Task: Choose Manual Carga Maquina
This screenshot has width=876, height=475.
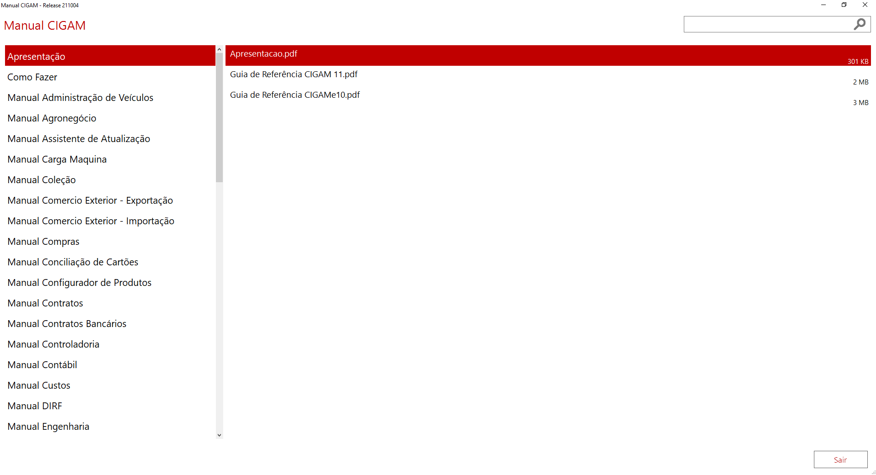Action: (x=110, y=159)
